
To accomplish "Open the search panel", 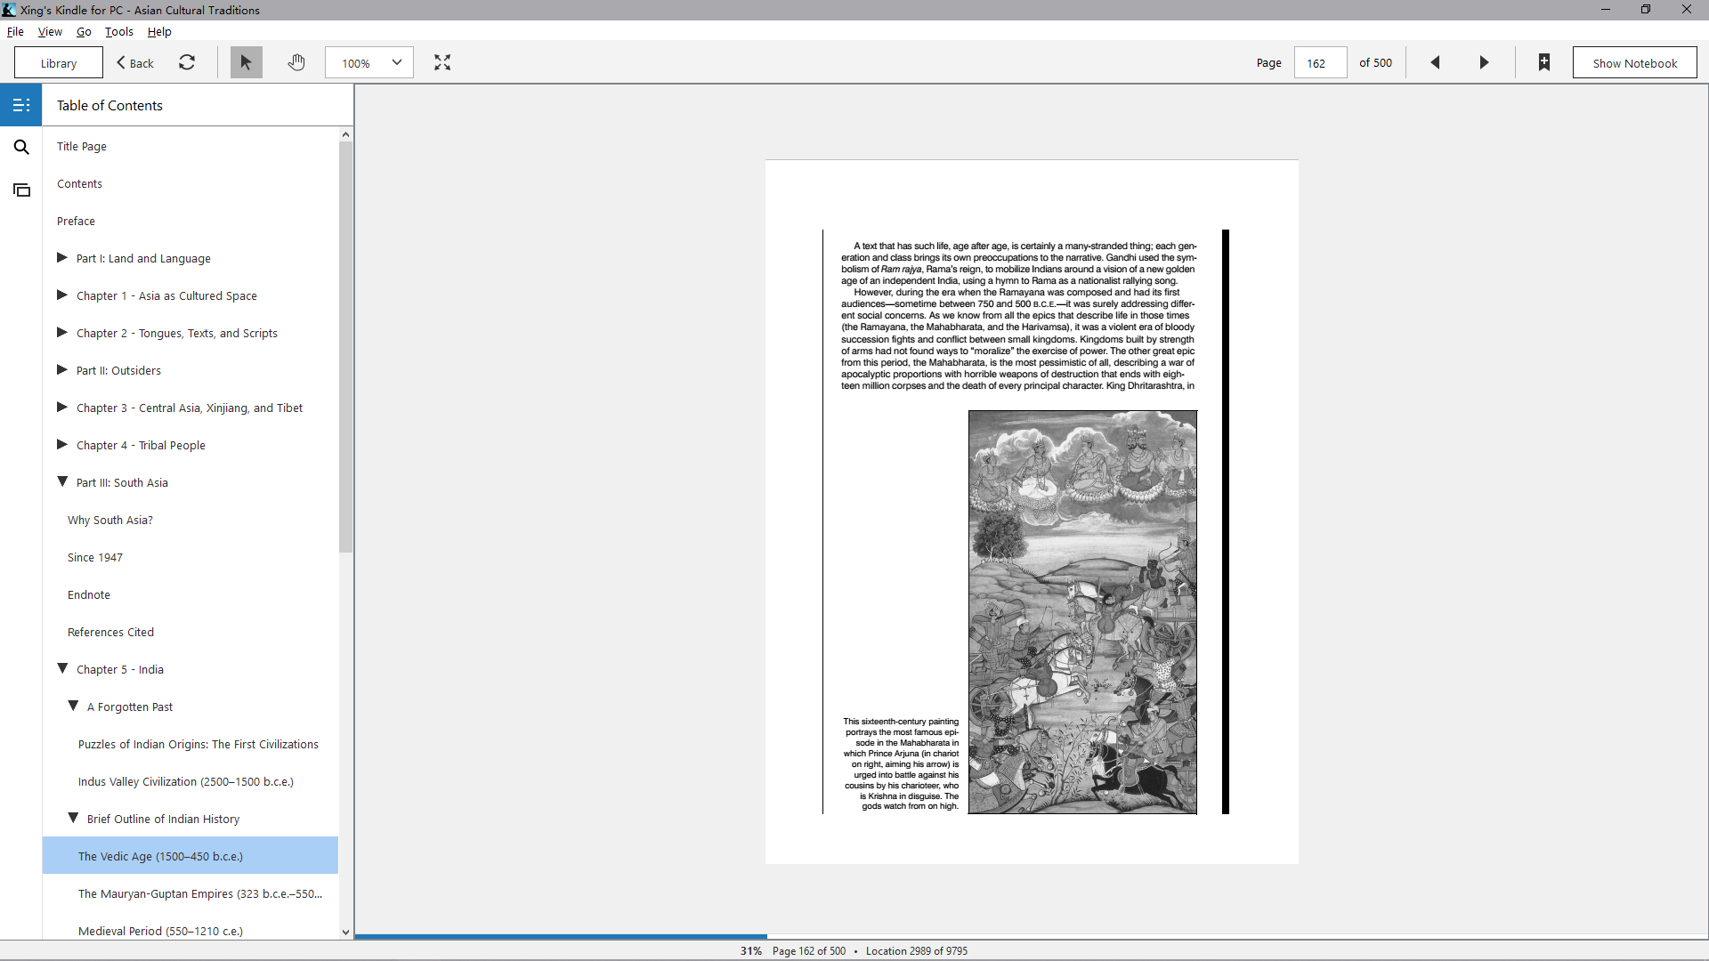I will 21,147.
